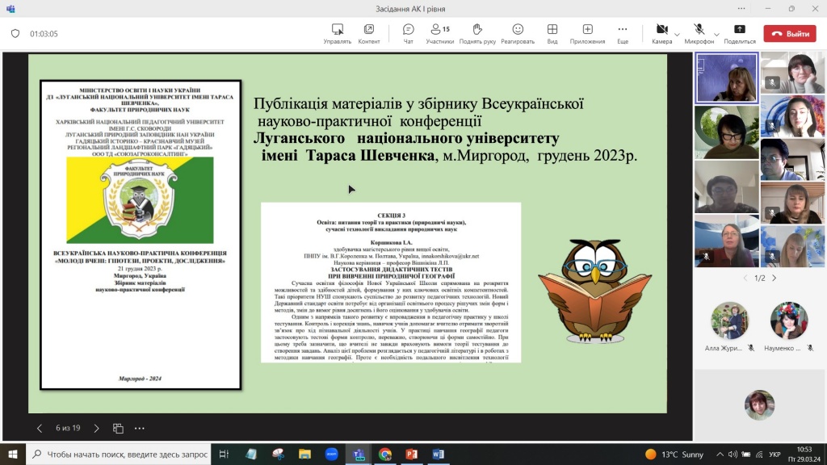Screen dimensions: 827x465
Task: Expand the microphone options dropdown arrow
Action: click(x=714, y=34)
